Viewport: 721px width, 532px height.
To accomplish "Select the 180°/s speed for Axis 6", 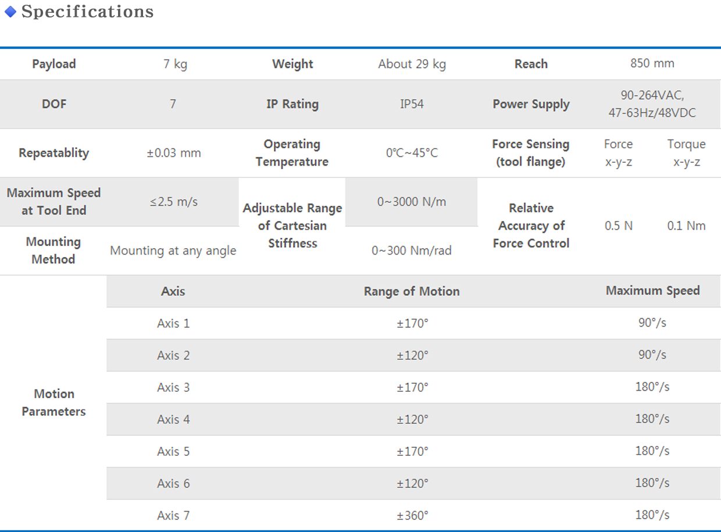I will [x=652, y=483].
